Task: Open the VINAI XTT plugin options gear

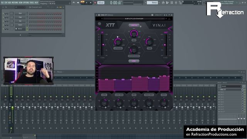Action: click(x=99, y=15)
